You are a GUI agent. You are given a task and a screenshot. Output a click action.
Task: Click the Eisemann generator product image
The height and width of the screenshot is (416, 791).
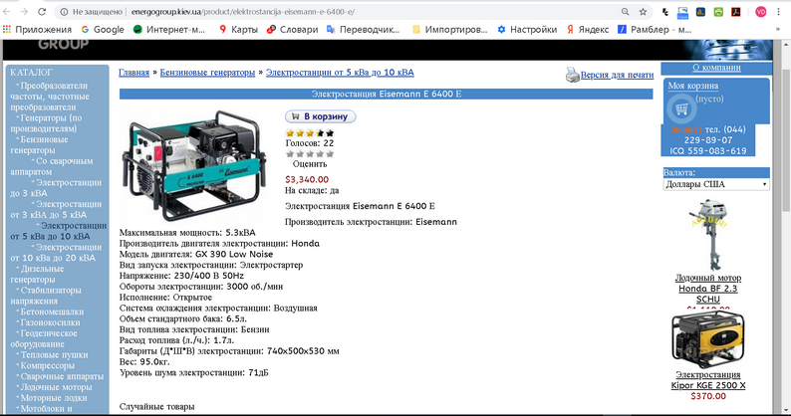point(193,165)
